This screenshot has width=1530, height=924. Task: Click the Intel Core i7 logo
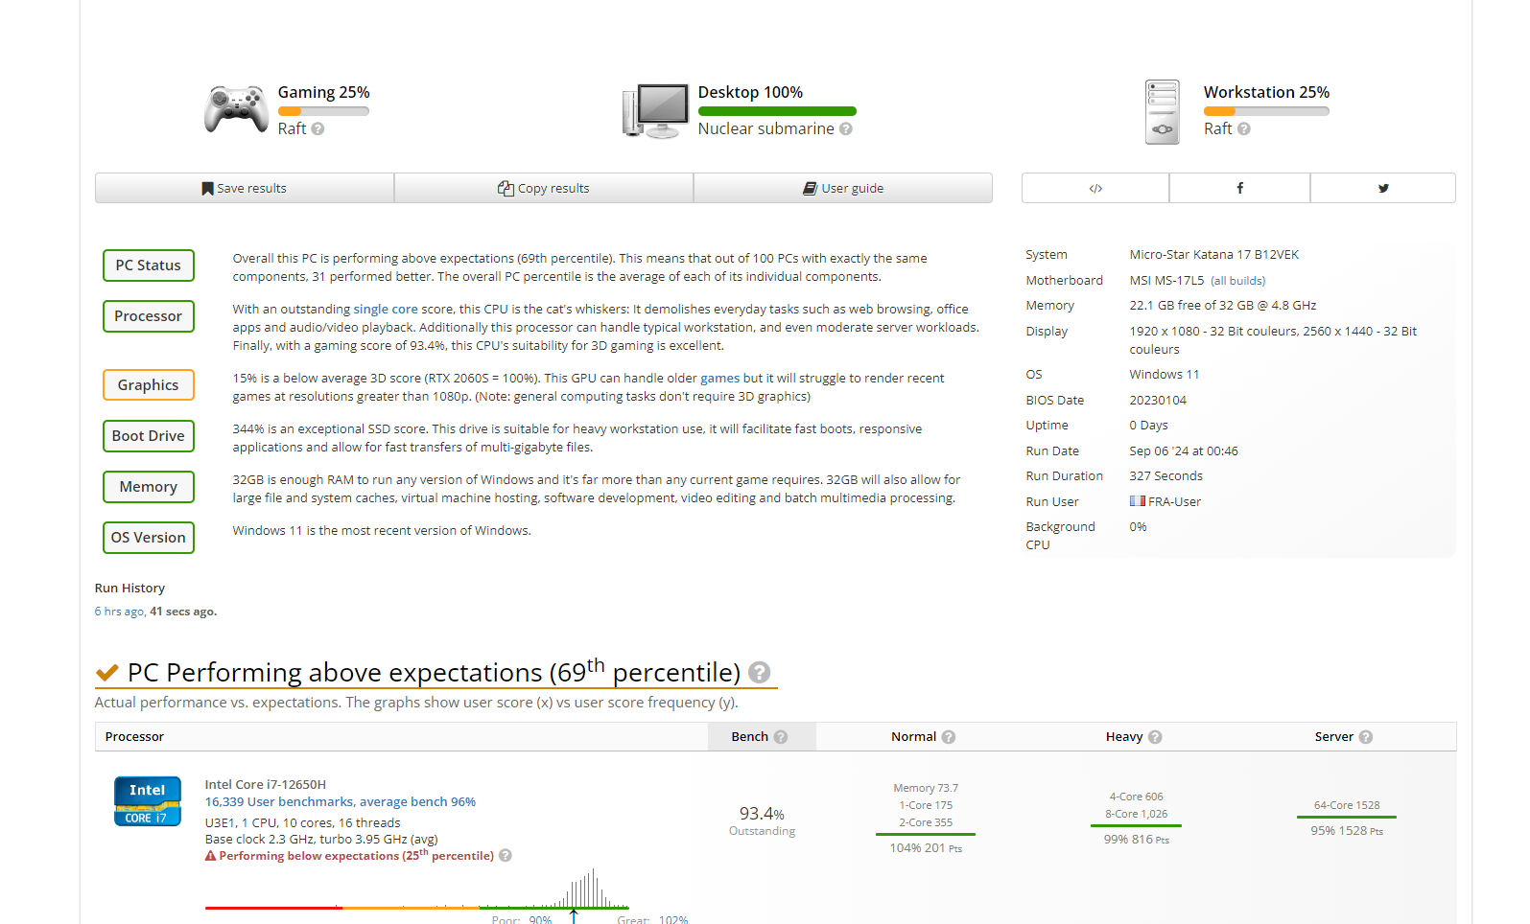click(x=148, y=801)
